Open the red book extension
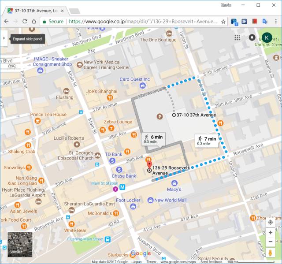The height and width of the screenshot is (264, 282). click(255, 22)
